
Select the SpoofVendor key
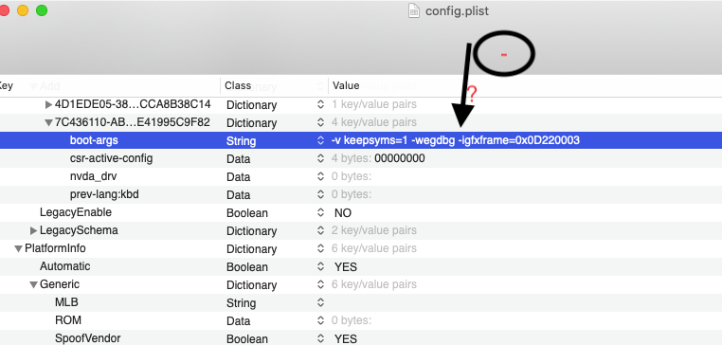[x=87, y=338]
